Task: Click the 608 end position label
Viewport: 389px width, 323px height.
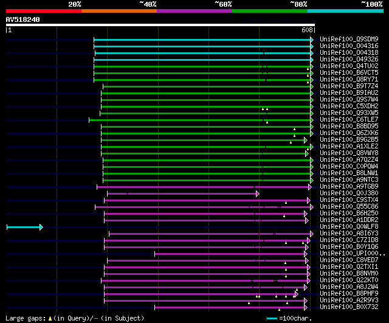Action: (307, 30)
